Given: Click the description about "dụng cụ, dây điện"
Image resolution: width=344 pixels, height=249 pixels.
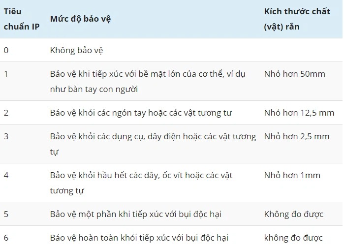Looking at the screenshot, I should (x=153, y=144).
